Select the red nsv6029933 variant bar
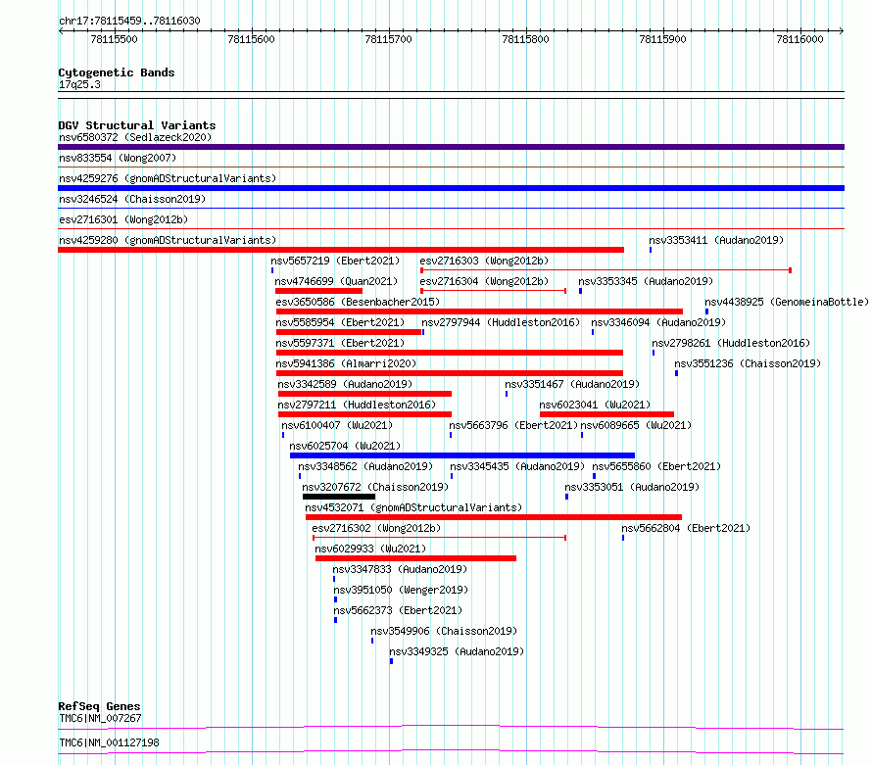Screen dimensions: 872x765 pyautogui.click(x=415, y=558)
